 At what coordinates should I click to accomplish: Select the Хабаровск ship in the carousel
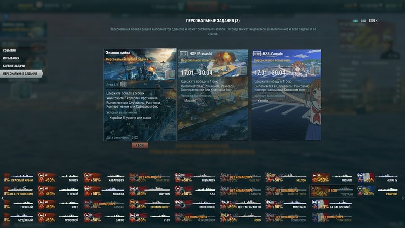[x=104, y=178]
